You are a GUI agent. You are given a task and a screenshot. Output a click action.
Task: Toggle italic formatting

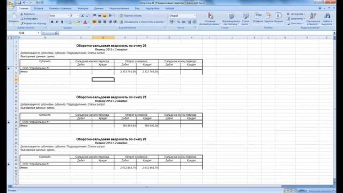pos(57,22)
